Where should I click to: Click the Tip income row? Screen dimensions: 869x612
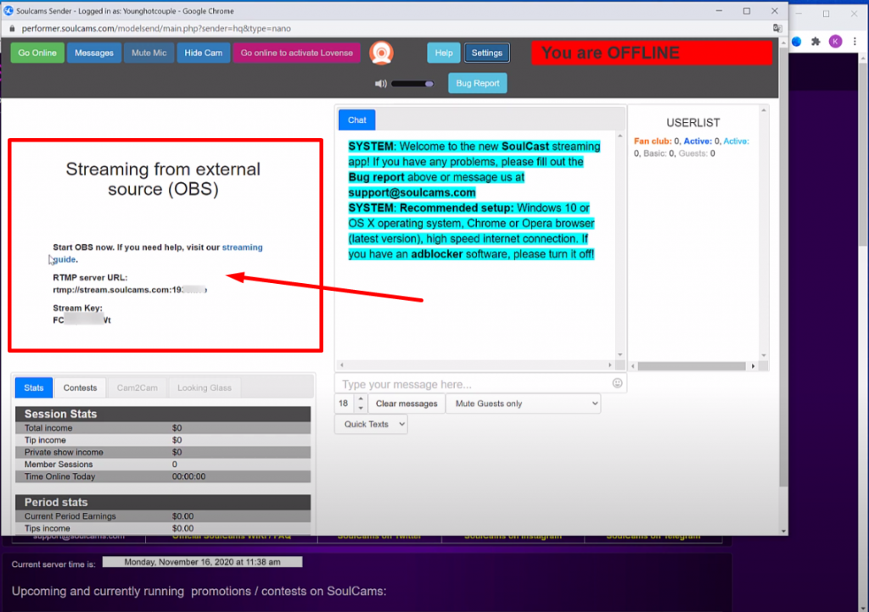click(x=163, y=440)
